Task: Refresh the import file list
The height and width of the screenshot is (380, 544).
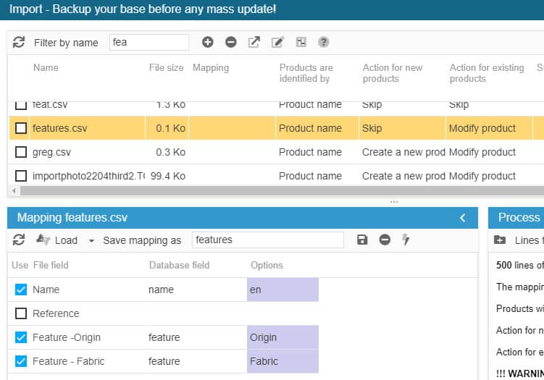Action: point(19,43)
